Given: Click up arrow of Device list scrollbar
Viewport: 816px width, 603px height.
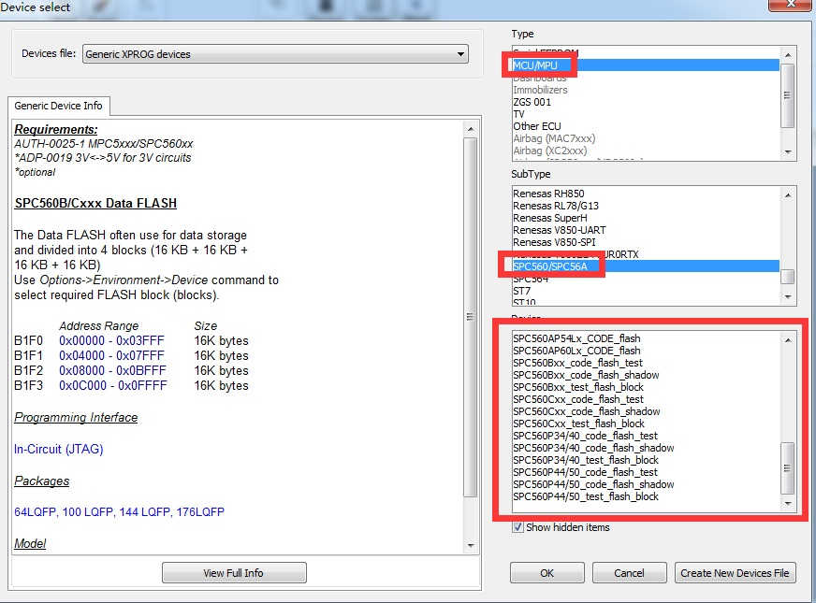Looking at the screenshot, I should [788, 340].
